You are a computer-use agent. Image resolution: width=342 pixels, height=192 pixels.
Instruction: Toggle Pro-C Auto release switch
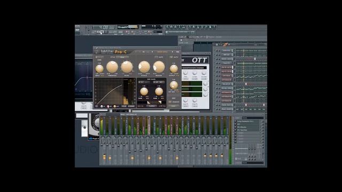156,57
